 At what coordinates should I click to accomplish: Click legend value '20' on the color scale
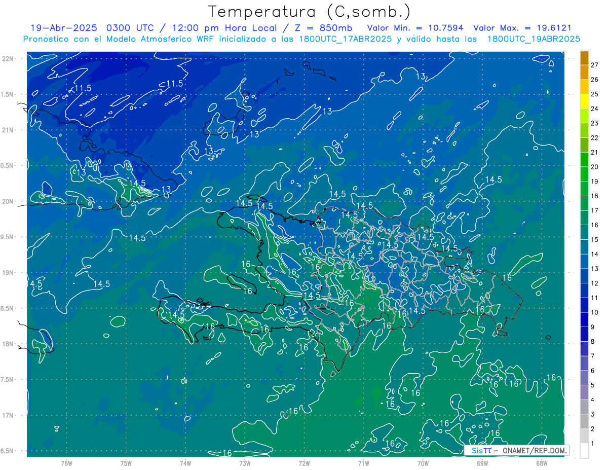click(595, 167)
